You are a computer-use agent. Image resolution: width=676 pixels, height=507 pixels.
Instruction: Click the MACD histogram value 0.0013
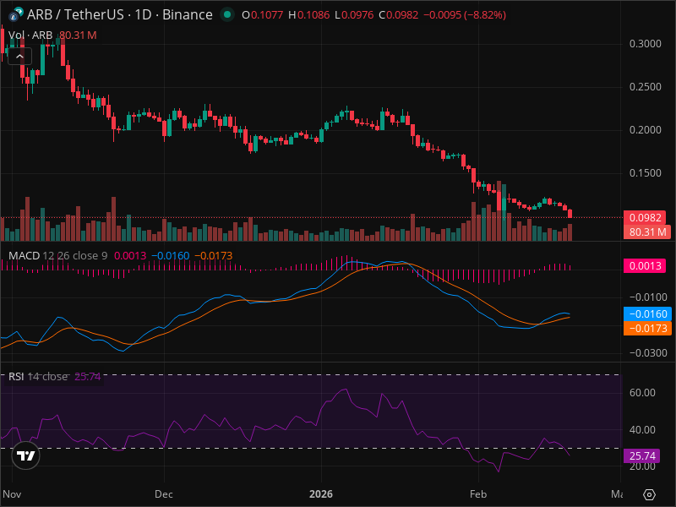click(x=130, y=256)
